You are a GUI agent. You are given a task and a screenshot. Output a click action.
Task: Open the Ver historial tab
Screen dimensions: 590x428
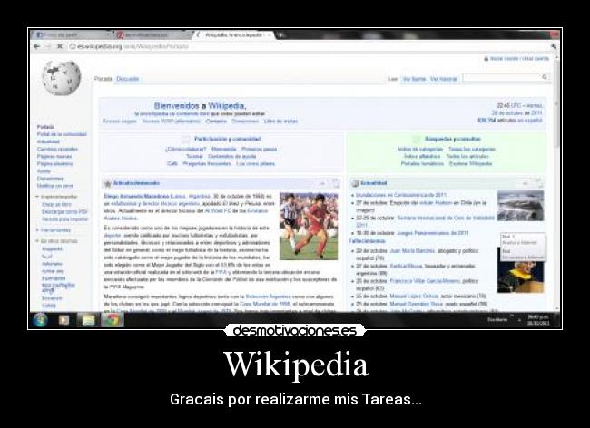pos(444,79)
